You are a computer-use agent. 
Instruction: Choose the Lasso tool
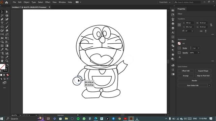[7, 15]
